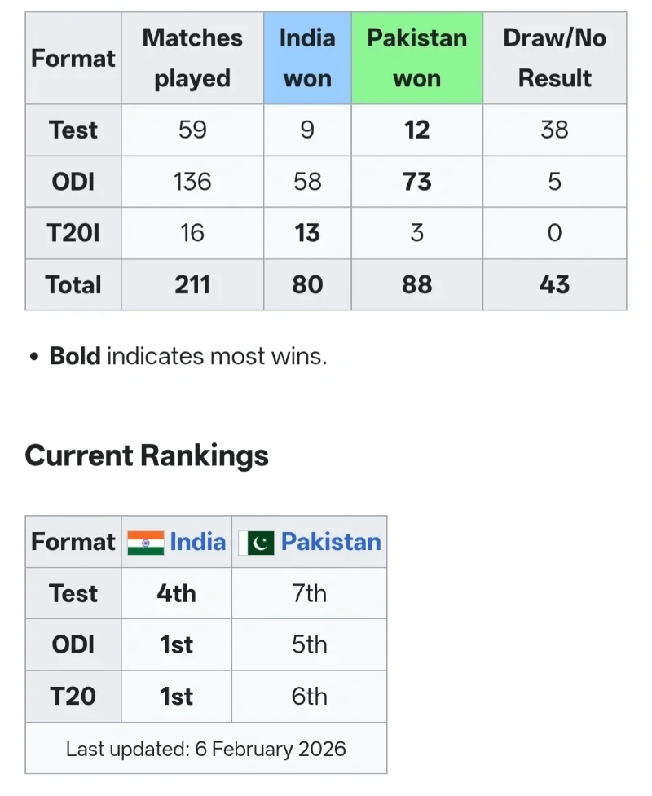652x796 pixels.
Task: Select the Draw/No Result column header
Action: 554,58
